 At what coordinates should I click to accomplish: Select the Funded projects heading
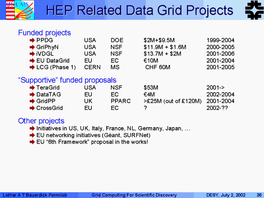[45, 33]
